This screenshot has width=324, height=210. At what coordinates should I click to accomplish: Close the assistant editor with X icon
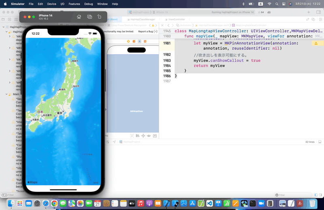point(162,25)
